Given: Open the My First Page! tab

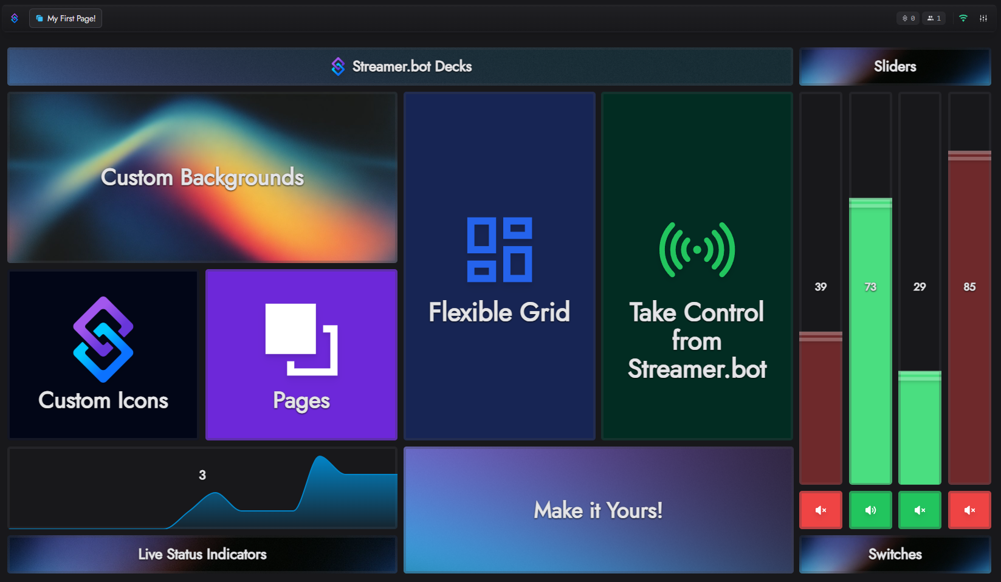Looking at the screenshot, I should [66, 18].
